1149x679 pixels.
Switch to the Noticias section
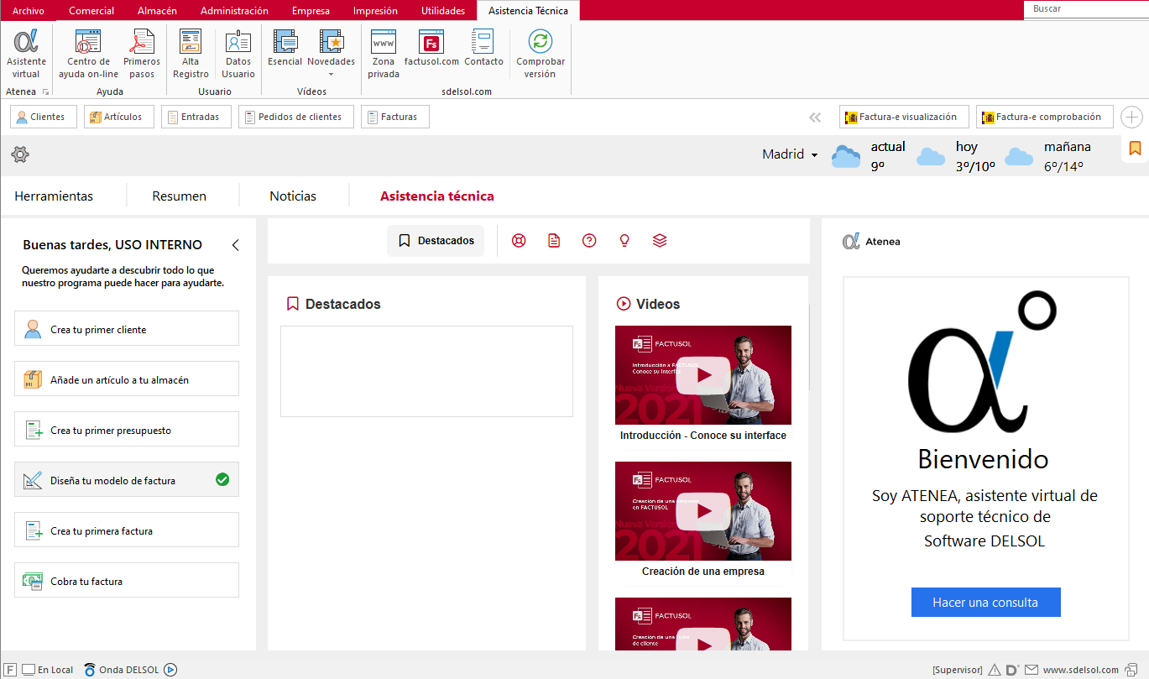[293, 196]
